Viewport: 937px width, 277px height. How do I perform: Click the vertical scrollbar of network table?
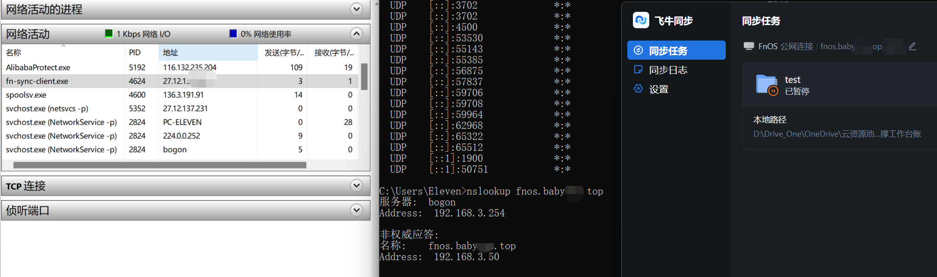364,77
